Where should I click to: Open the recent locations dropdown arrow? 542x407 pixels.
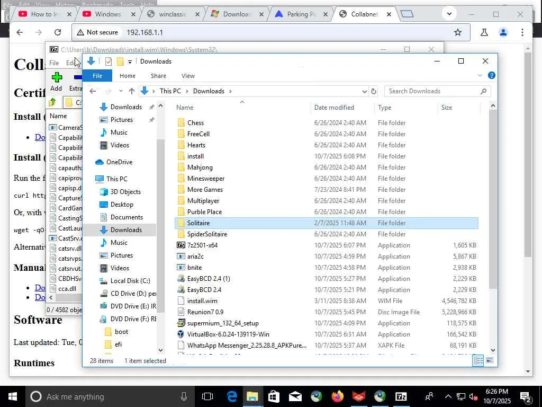pyautogui.click(x=121, y=91)
